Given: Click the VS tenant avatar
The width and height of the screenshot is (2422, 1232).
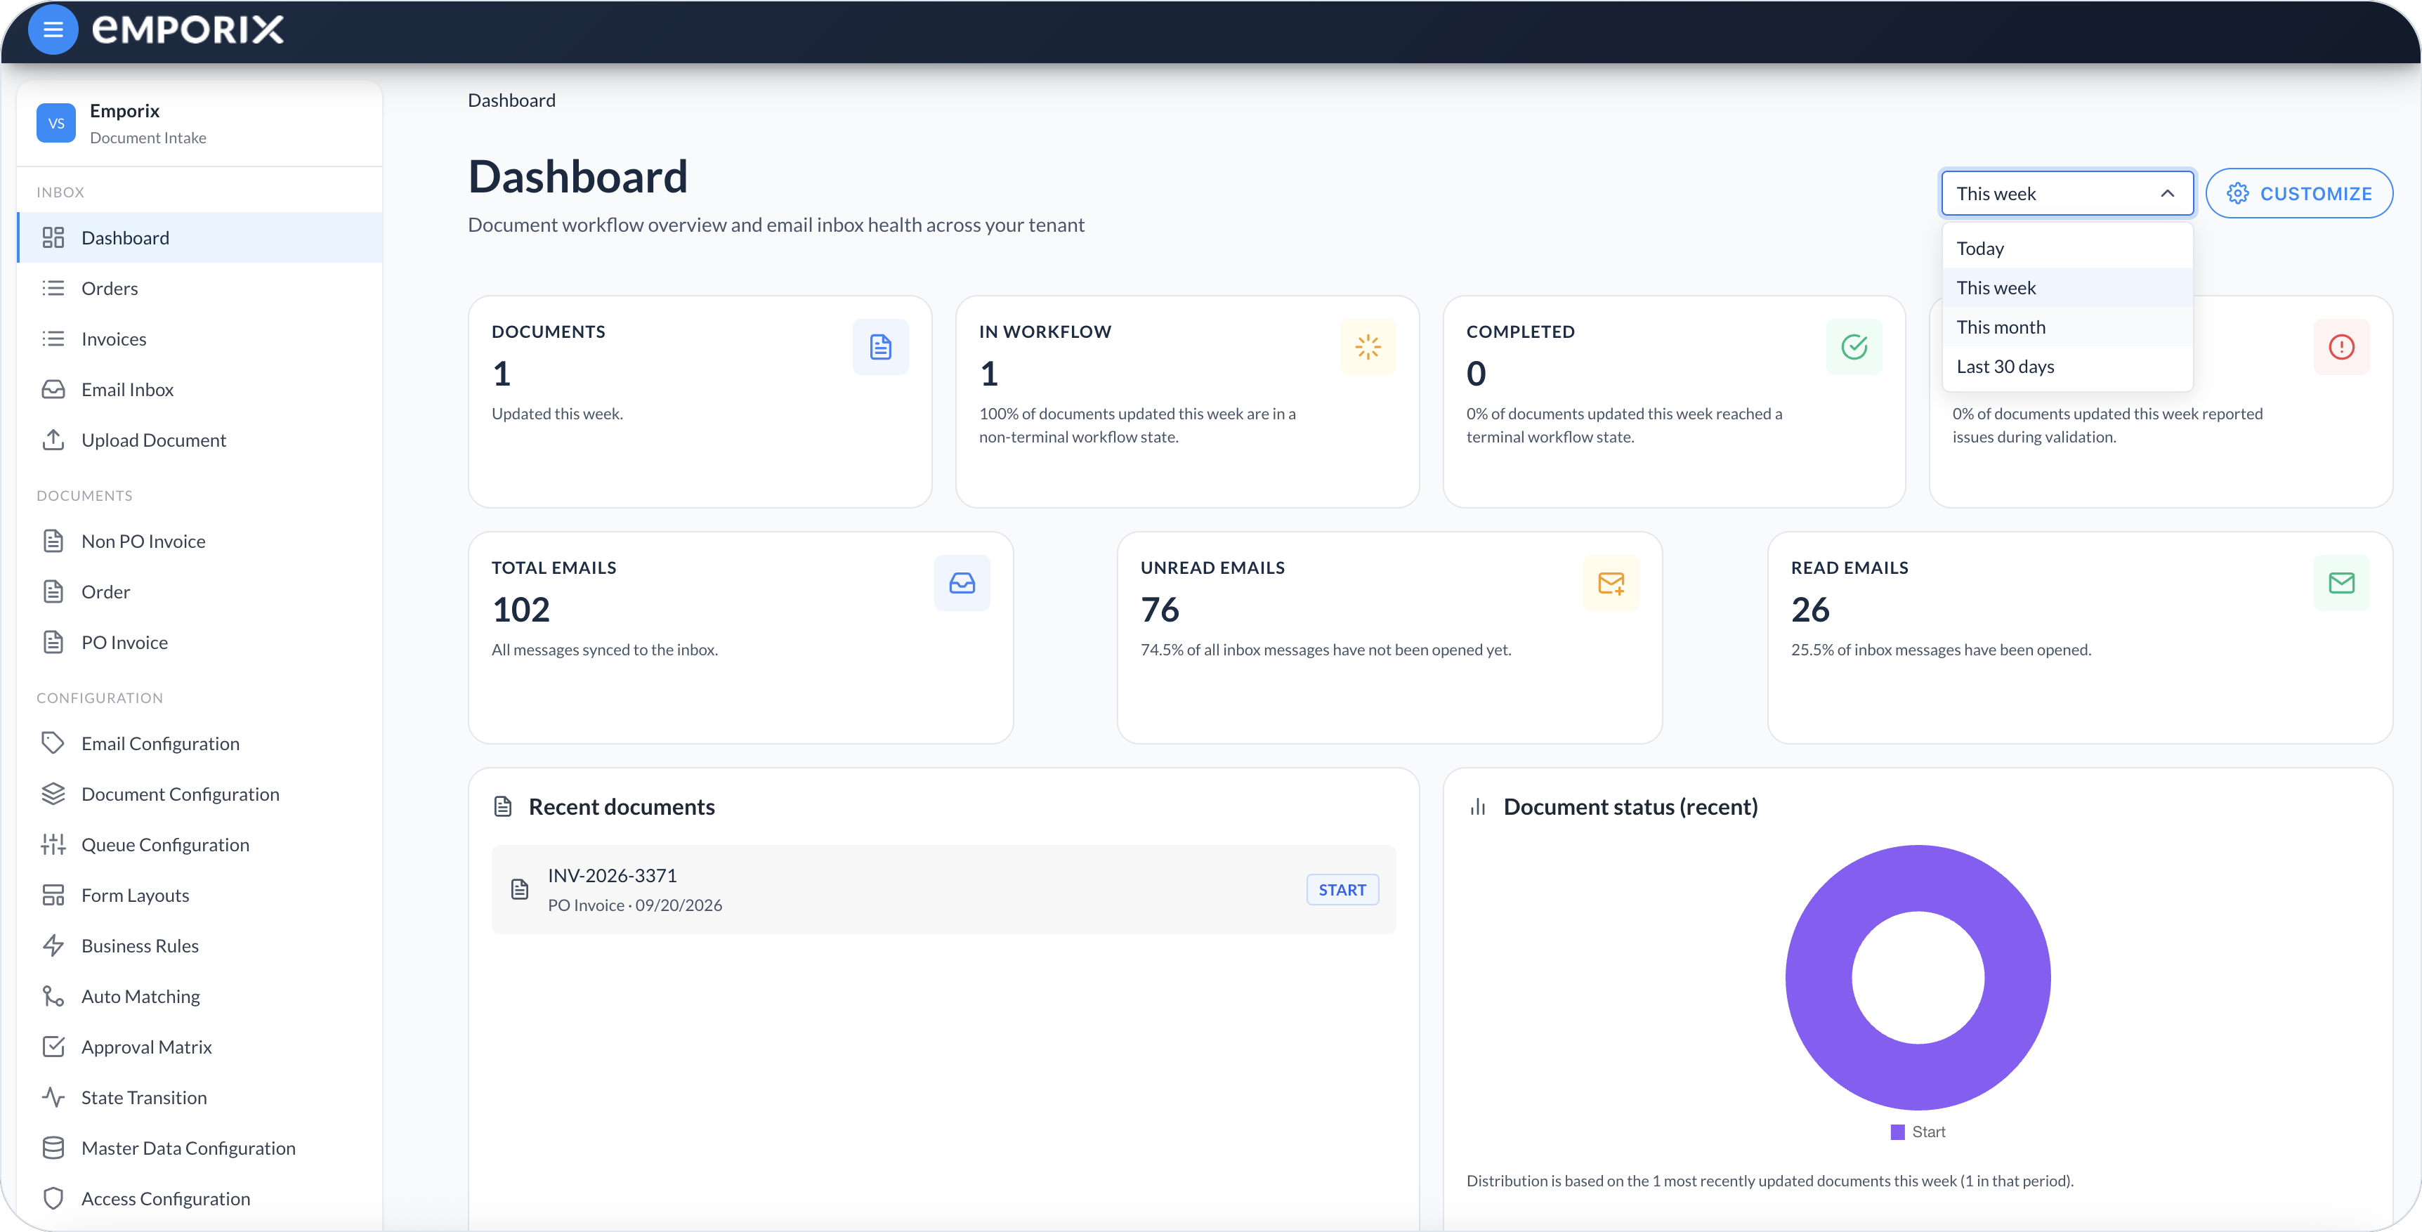Looking at the screenshot, I should [x=56, y=123].
